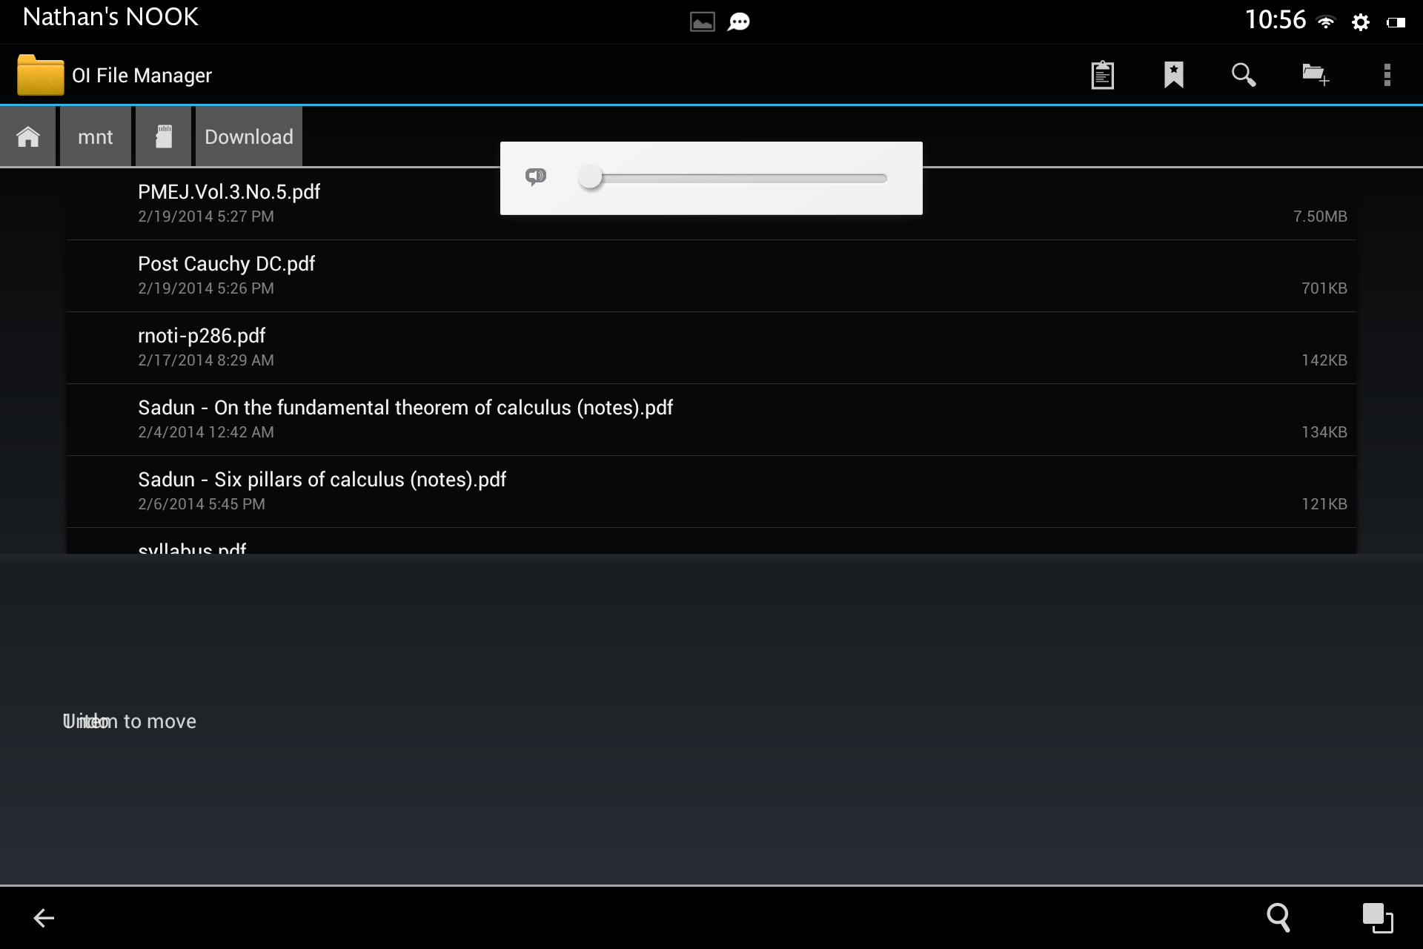
Task: Open the clipboard/paste icon
Action: 1101,75
